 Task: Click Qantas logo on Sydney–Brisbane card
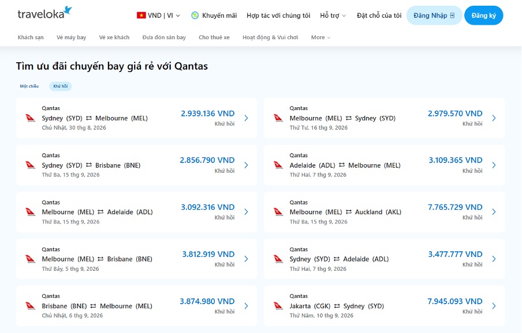[x=30, y=165]
